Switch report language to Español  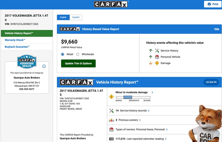pos(76,17)
